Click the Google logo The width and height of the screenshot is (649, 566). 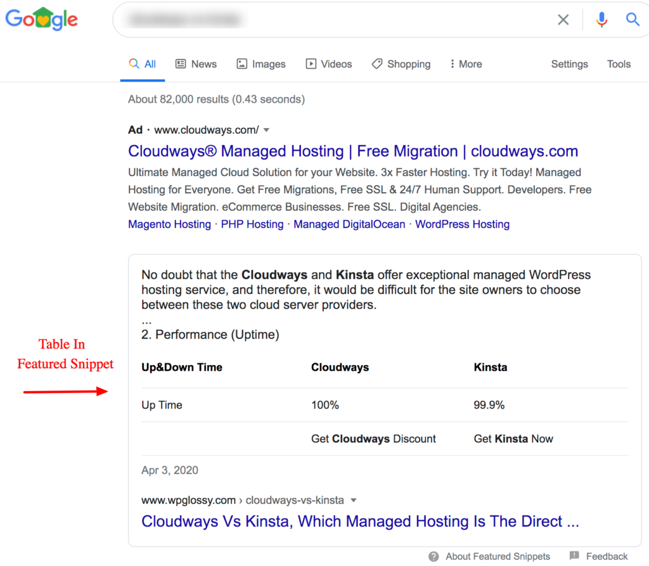tap(41, 19)
